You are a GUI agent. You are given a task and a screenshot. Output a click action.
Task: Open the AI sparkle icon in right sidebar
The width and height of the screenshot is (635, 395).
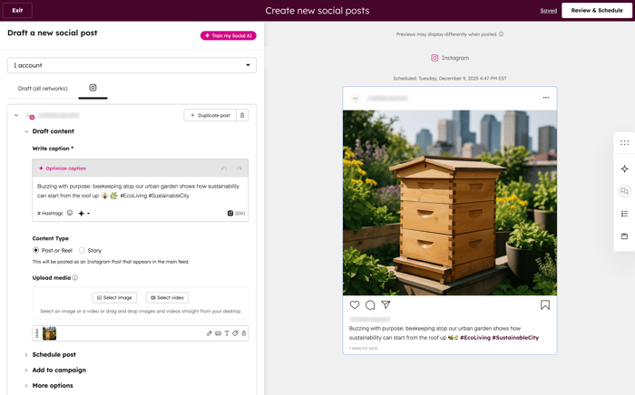(x=624, y=169)
